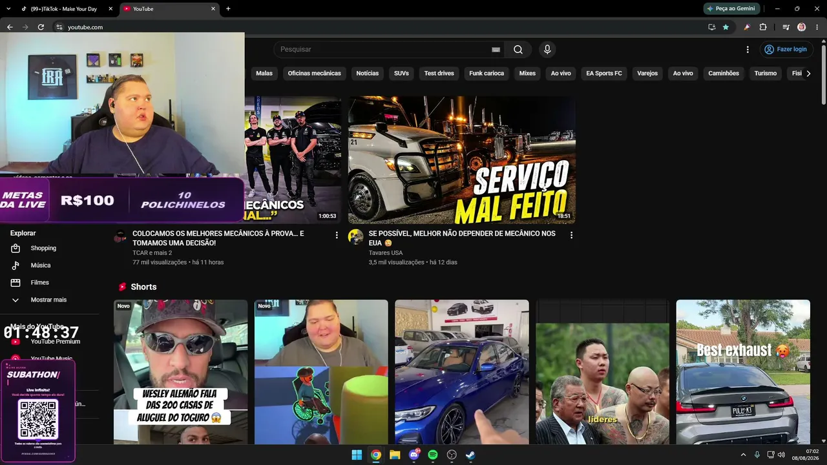Open the Tavares USA channel name link

386,253
